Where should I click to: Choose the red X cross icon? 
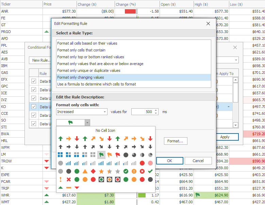pyautogui.click(x=69, y=179)
